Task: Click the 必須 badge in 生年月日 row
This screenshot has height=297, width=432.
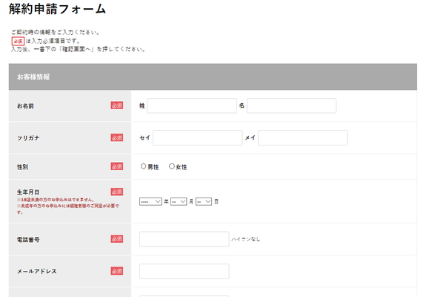Action: click(117, 192)
